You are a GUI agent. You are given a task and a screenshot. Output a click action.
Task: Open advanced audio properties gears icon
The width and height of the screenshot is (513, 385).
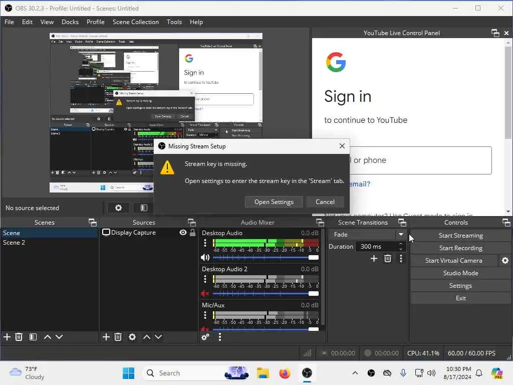pos(205,337)
